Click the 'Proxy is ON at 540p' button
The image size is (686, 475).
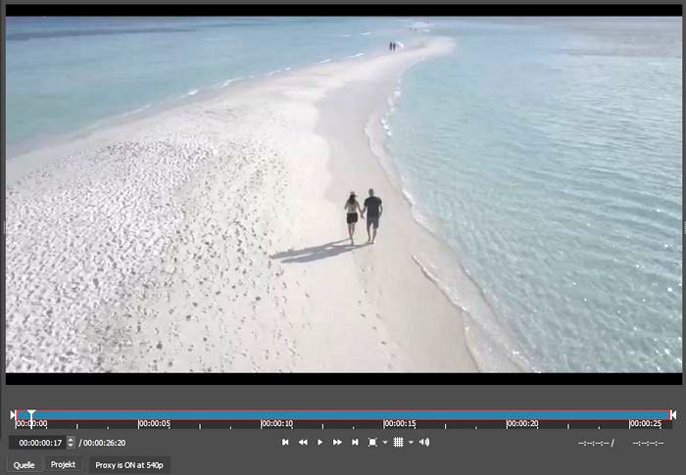pos(129,465)
